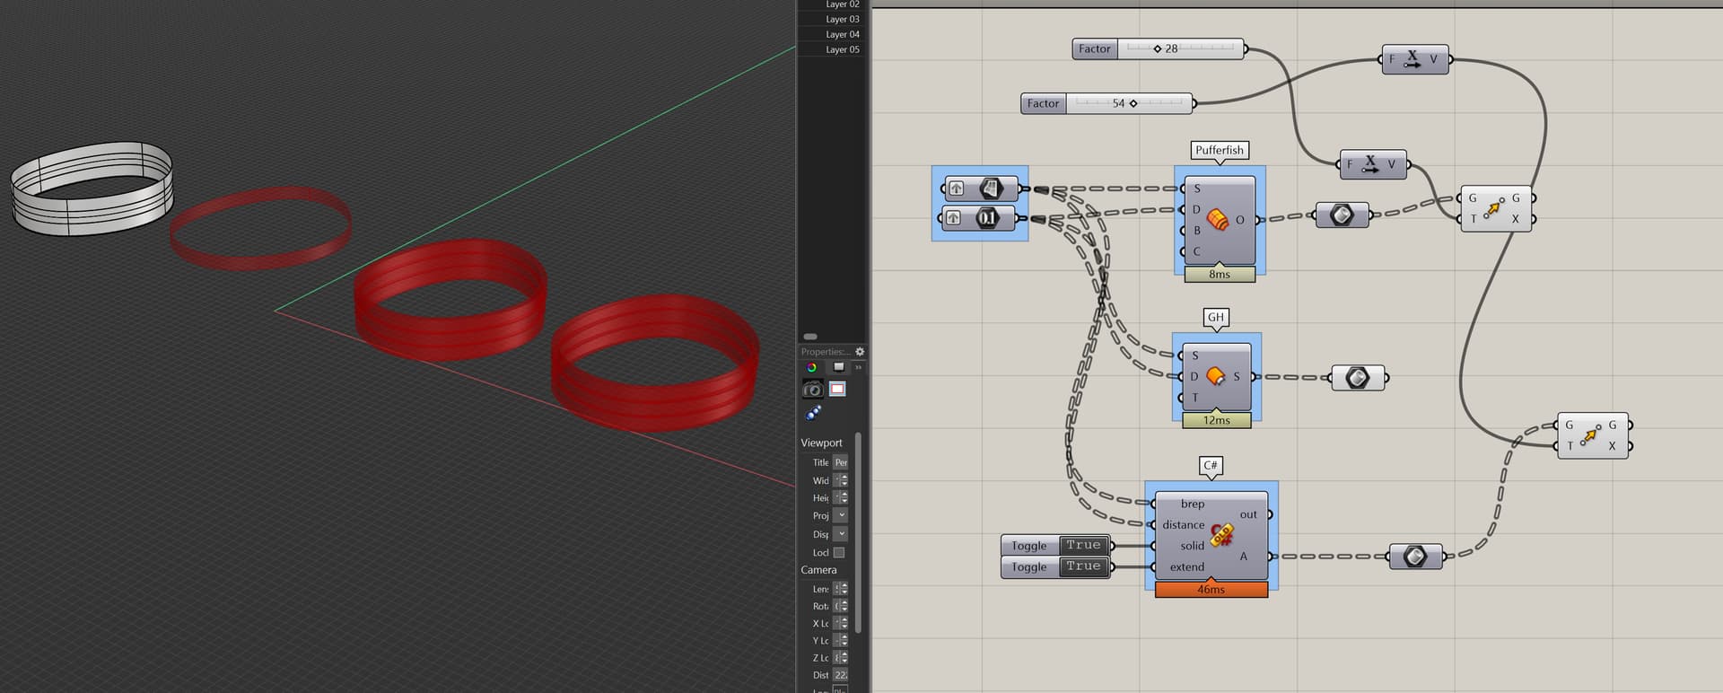This screenshot has height=693, width=1723.
Task: Edit the viewport Title field
Action: [840, 462]
